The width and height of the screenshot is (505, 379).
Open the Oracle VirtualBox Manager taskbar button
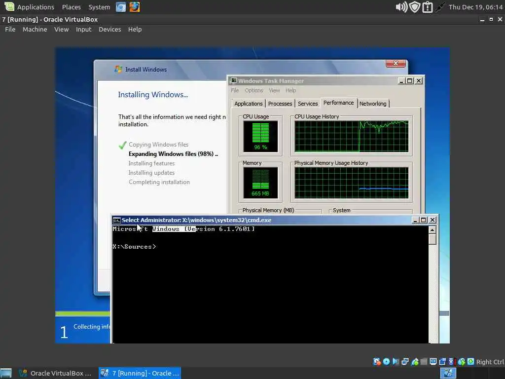pos(55,373)
